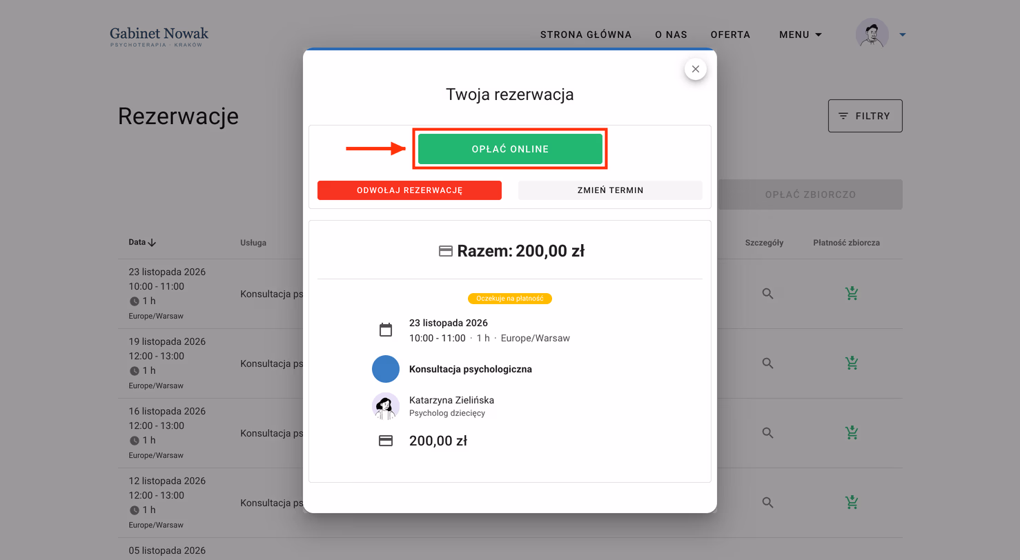This screenshot has height=560, width=1020.
Task: Close the reservation dialog with X
Action: coord(695,69)
